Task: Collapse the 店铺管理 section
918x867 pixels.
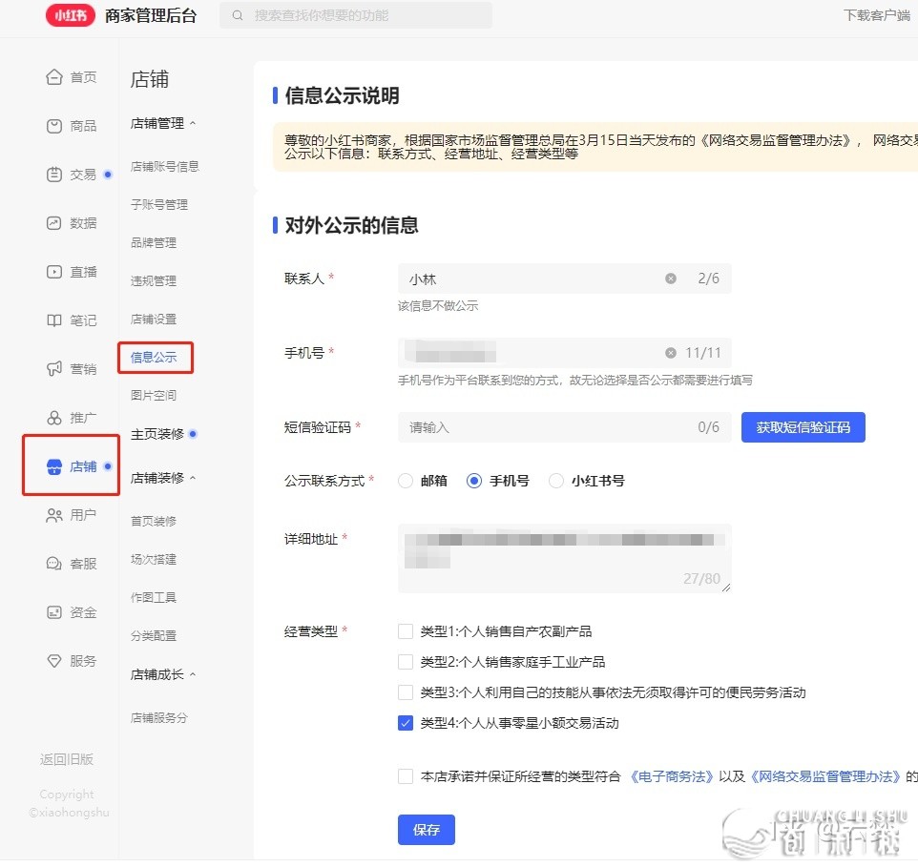Action: (x=156, y=123)
